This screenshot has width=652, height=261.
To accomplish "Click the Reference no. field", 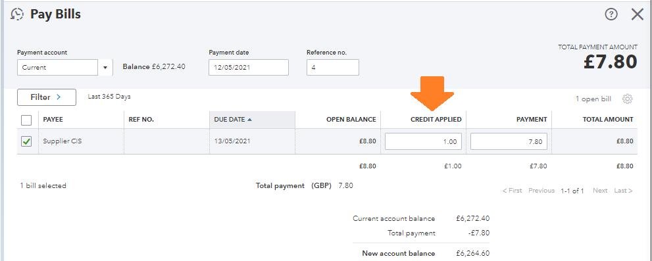I will pos(333,67).
